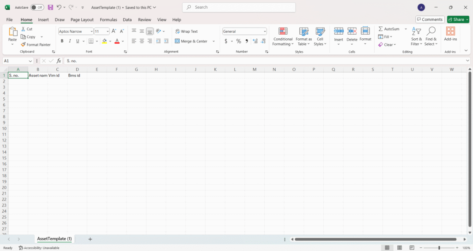Open the Comments button
The width and height of the screenshot is (473, 251).
coord(430,19)
